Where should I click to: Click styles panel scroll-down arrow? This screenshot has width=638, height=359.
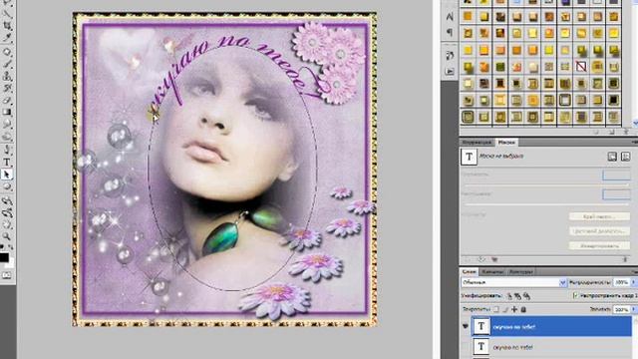[635, 123]
